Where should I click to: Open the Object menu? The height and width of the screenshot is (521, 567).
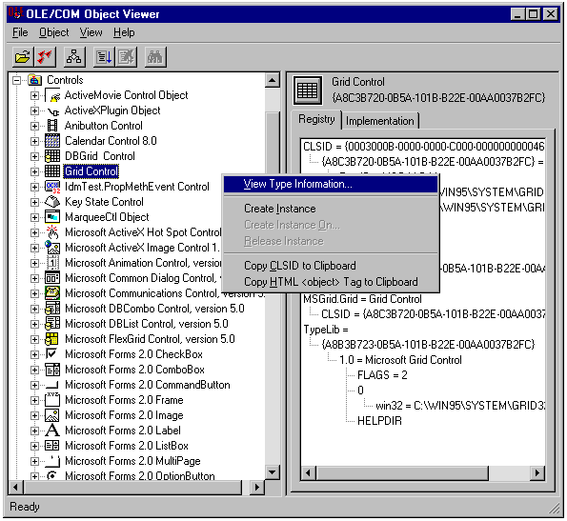tap(54, 32)
